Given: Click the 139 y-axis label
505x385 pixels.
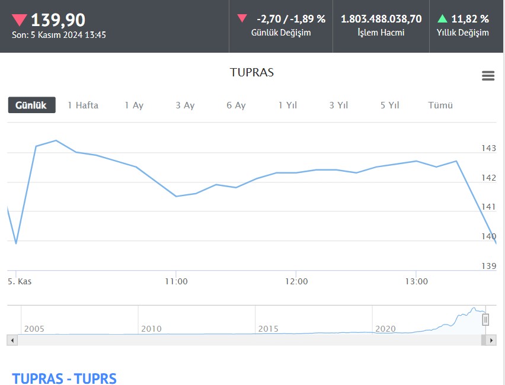Looking at the screenshot, I should click(x=488, y=266).
